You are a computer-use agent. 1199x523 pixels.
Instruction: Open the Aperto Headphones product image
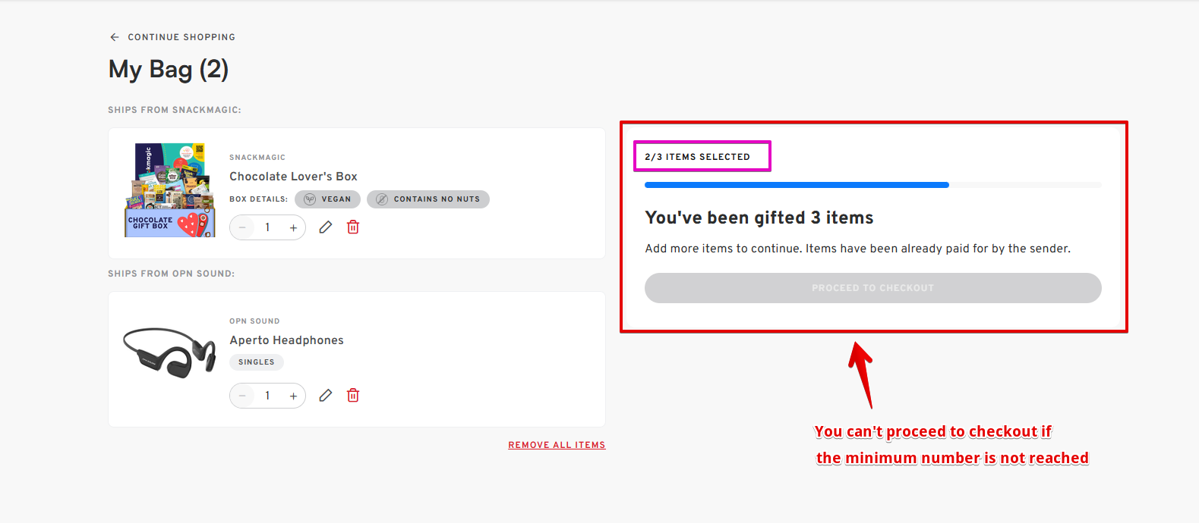click(x=170, y=352)
